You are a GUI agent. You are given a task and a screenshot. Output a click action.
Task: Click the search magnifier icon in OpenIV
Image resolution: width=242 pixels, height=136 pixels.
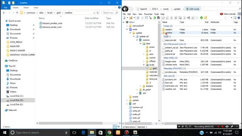pos(240,9)
